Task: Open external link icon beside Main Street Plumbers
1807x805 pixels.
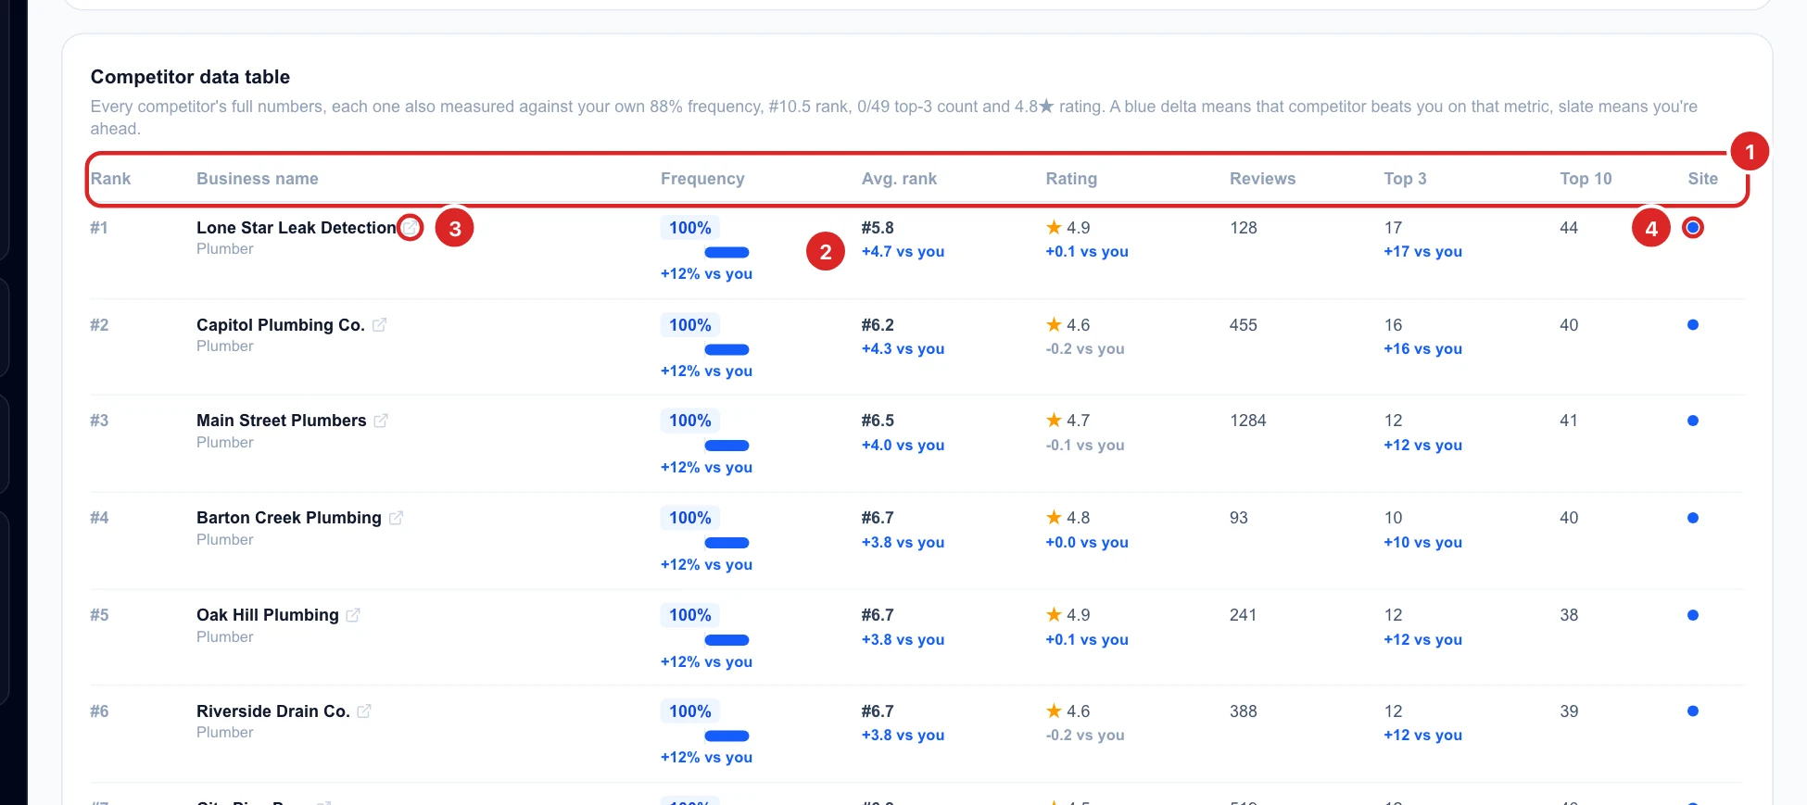Action: (381, 421)
